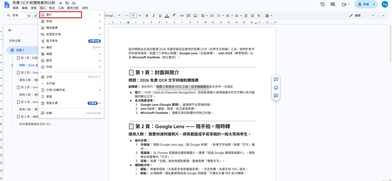Start a video meeting camera icon
The height and width of the screenshot is (181, 392).
pos(343,4)
